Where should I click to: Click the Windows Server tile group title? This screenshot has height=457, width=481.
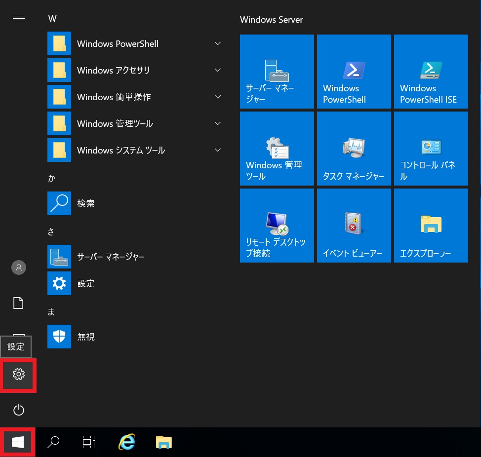point(272,20)
